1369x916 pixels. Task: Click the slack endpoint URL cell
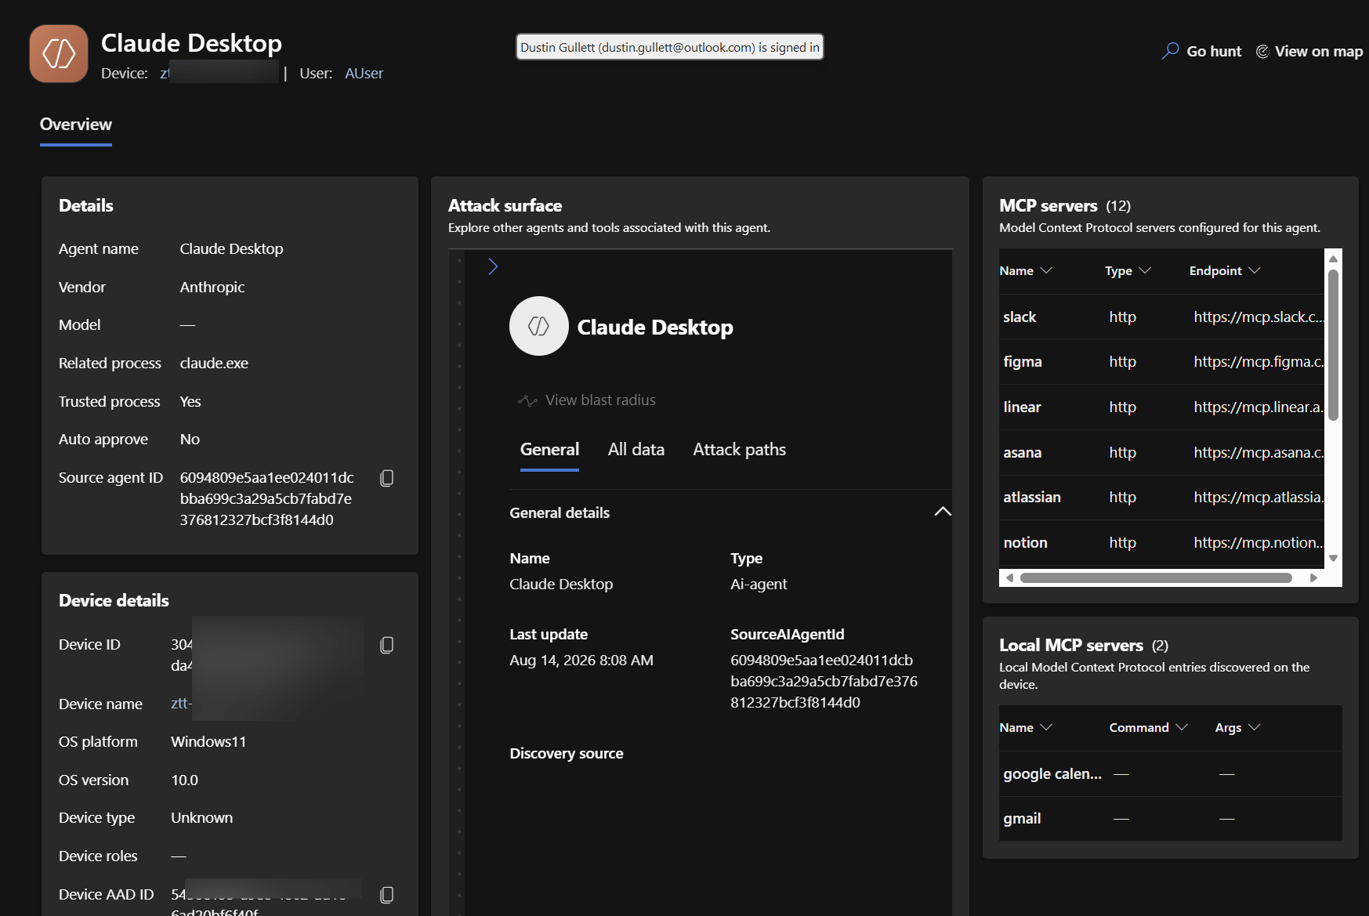coord(1259,317)
